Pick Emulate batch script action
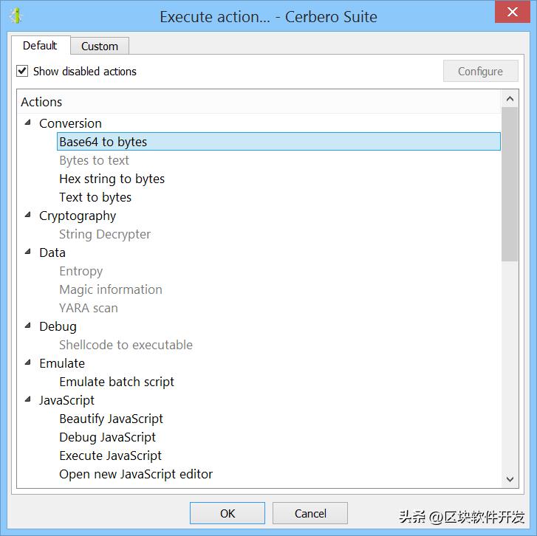This screenshot has width=537, height=536. [x=117, y=382]
